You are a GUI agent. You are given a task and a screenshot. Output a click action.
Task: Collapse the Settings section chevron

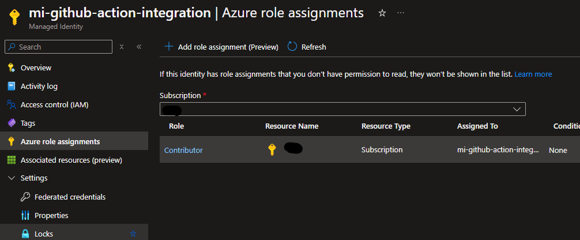click(12, 178)
